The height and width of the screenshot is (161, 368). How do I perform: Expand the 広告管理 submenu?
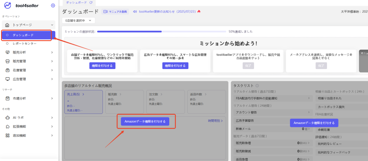pyautogui.click(x=52, y=79)
